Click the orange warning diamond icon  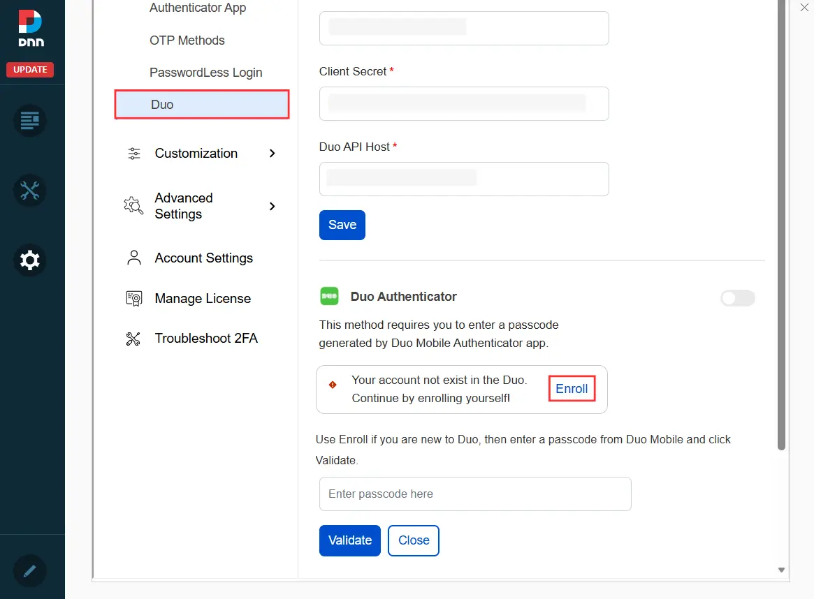click(333, 385)
